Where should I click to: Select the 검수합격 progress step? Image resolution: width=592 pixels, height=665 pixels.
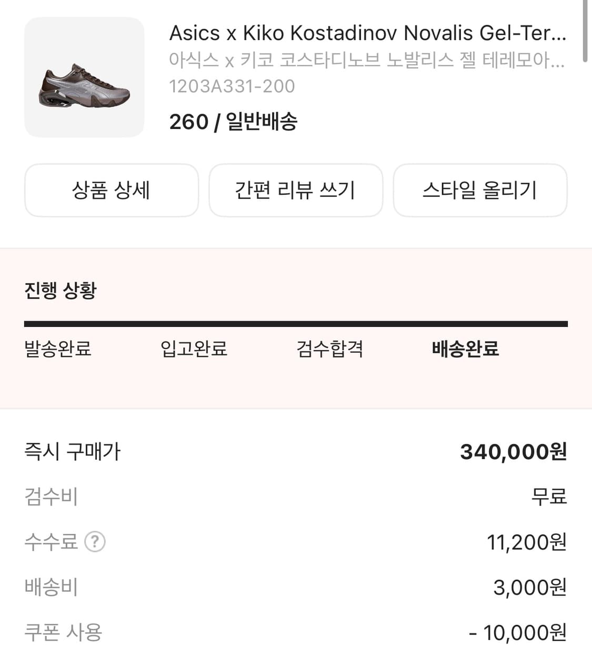[x=330, y=349]
